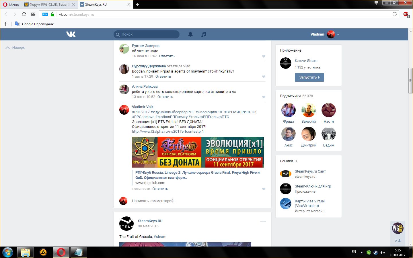
Task: Open Google Переводчик bookmark
Action: point(34,24)
